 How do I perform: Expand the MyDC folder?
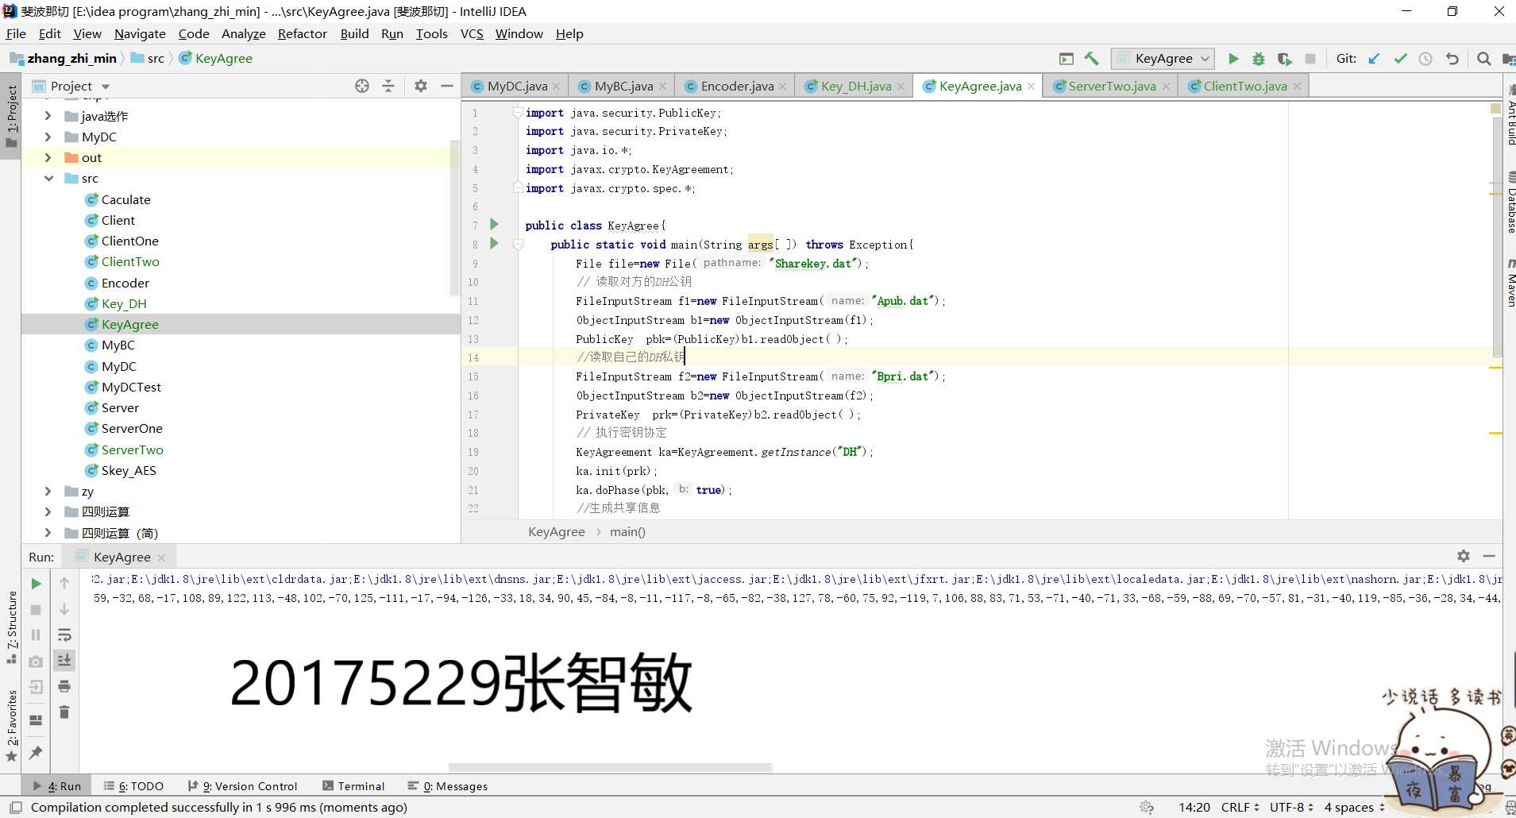(x=48, y=137)
